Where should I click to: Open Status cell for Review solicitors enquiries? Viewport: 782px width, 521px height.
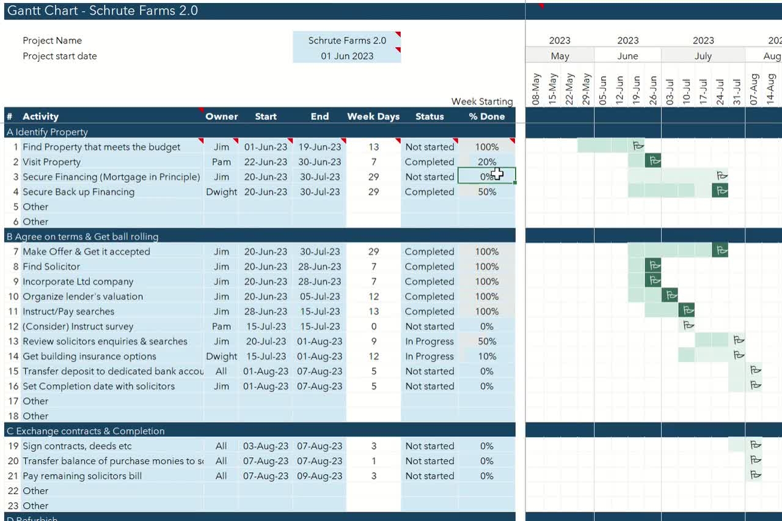[429, 341]
